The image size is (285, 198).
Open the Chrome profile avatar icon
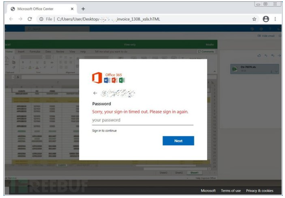(x=266, y=19)
